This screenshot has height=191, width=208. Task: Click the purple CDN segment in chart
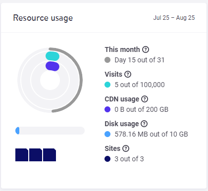tap(52, 66)
